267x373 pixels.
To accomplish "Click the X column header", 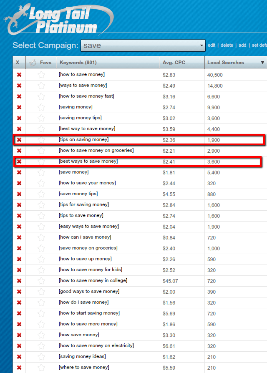I will point(19,63).
